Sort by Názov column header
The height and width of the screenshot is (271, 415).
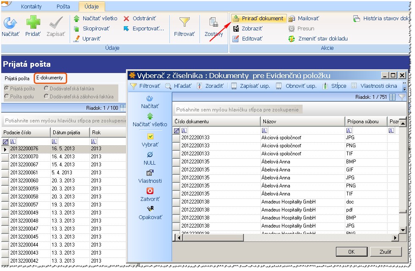[303, 122]
